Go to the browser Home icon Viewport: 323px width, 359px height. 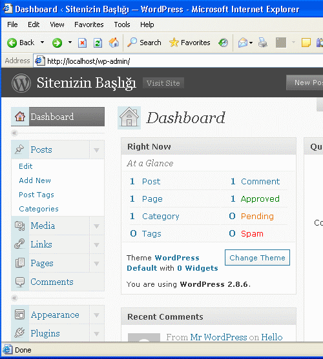point(114,43)
